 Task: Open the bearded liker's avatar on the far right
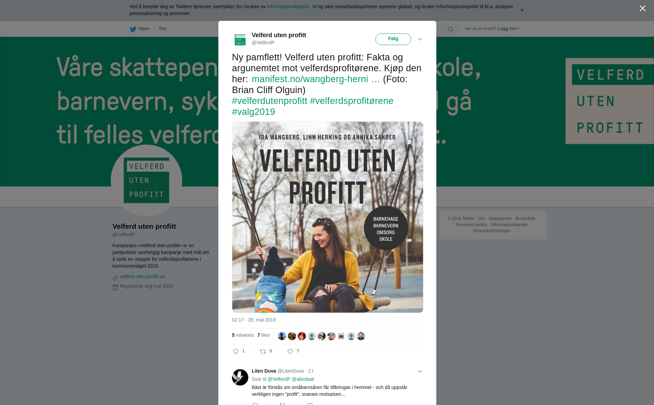(x=361, y=336)
